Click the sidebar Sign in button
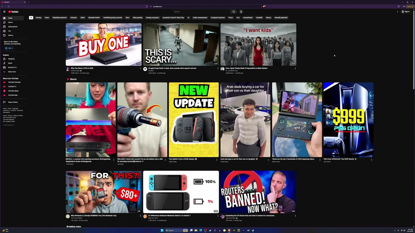Image resolution: width=415 pixels, height=233 pixels. tap(9, 48)
